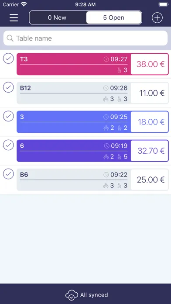Tap the plus icon to add order
171x304 pixels.
[x=157, y=17]
